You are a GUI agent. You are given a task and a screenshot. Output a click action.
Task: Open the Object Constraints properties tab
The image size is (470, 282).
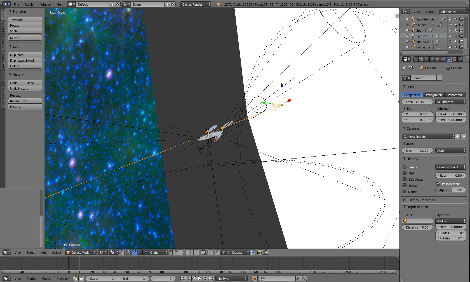click(443, 59)
